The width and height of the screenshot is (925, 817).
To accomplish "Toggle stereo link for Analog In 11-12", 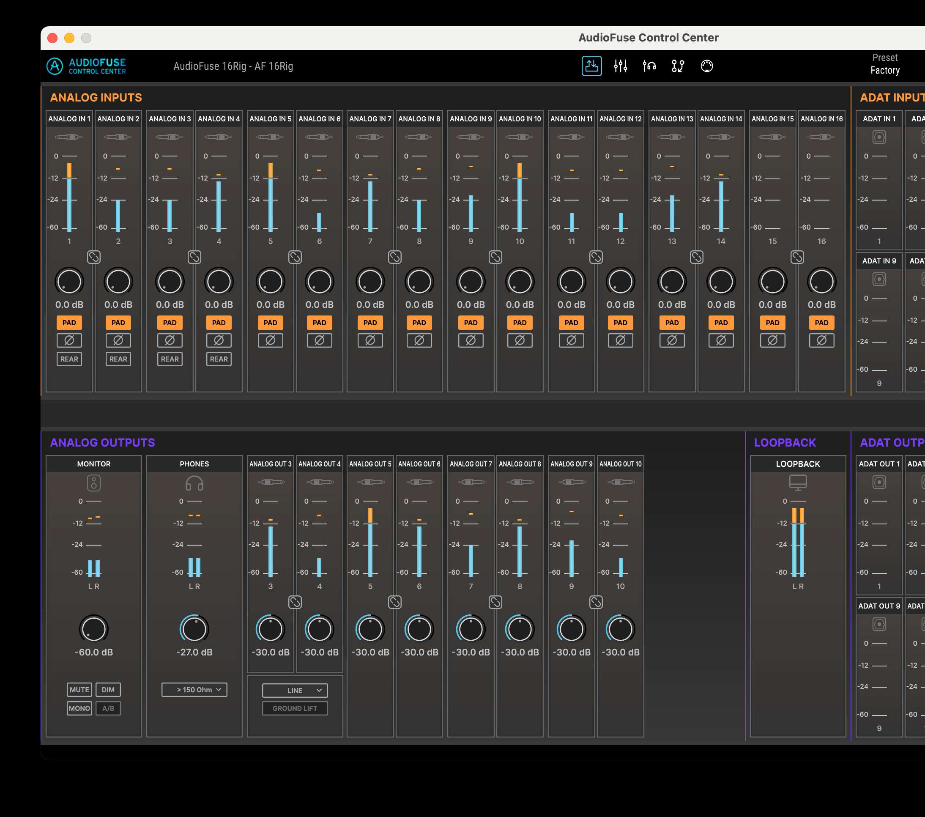I will (x=596, y=257).
